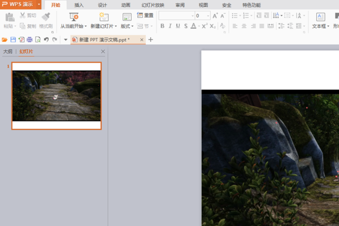This screenshot has width=339, height=226.
Task: Toggle superscript formatting
Action: [x=205, y=26]
